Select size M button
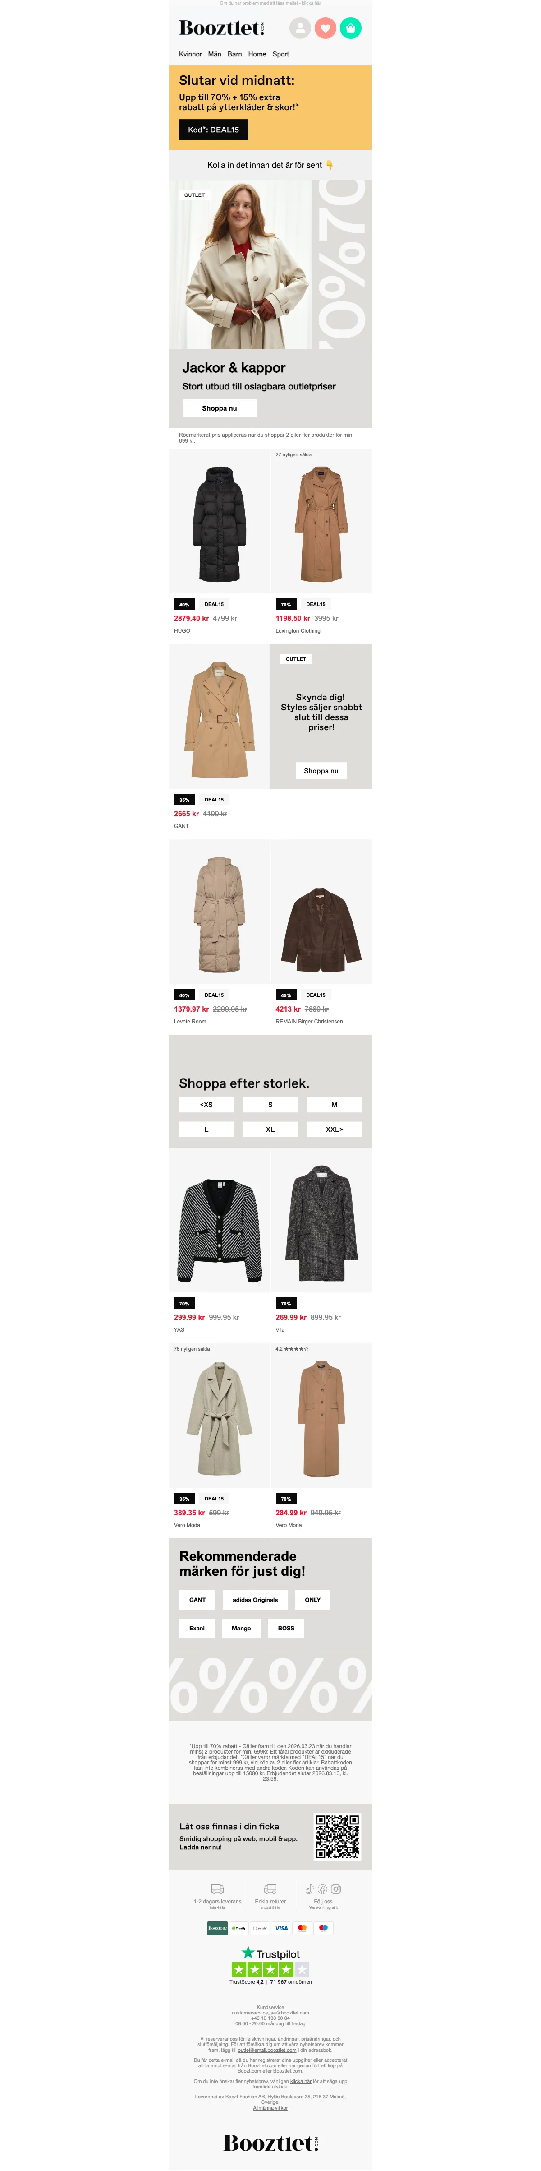Viewport: 541px width, 2171px height. (334, 1104)
